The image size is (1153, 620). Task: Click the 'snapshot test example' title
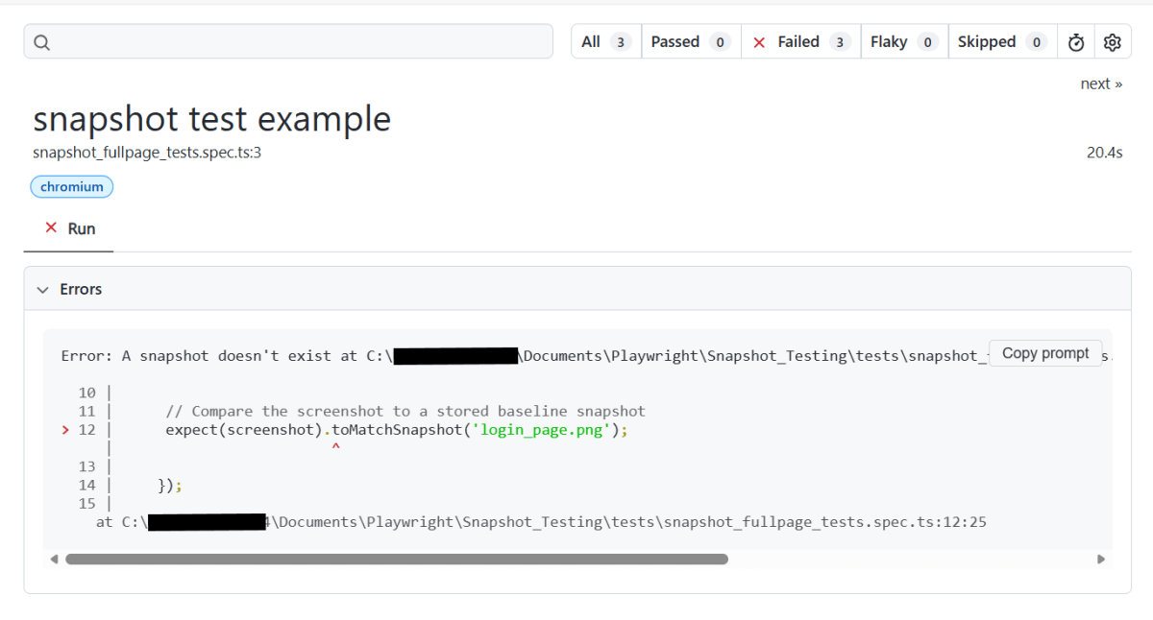point(211,119)
